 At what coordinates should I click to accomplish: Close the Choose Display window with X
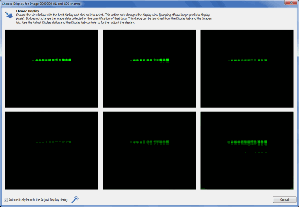coord(291,3)
